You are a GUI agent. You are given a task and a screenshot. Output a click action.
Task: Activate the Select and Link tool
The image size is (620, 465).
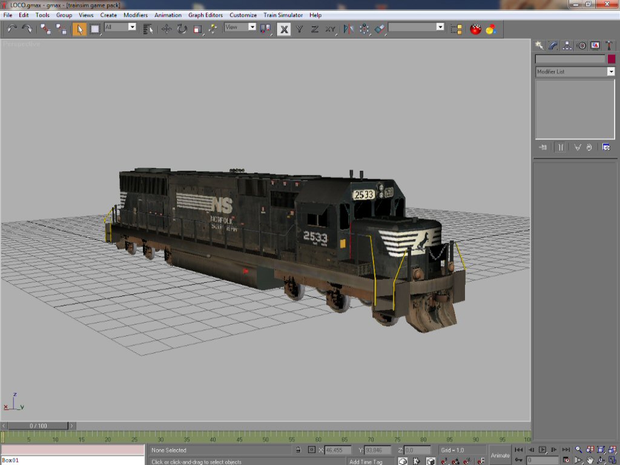(45, 29)
